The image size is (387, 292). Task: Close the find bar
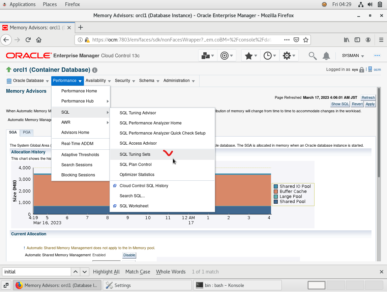tap(381, 272)
